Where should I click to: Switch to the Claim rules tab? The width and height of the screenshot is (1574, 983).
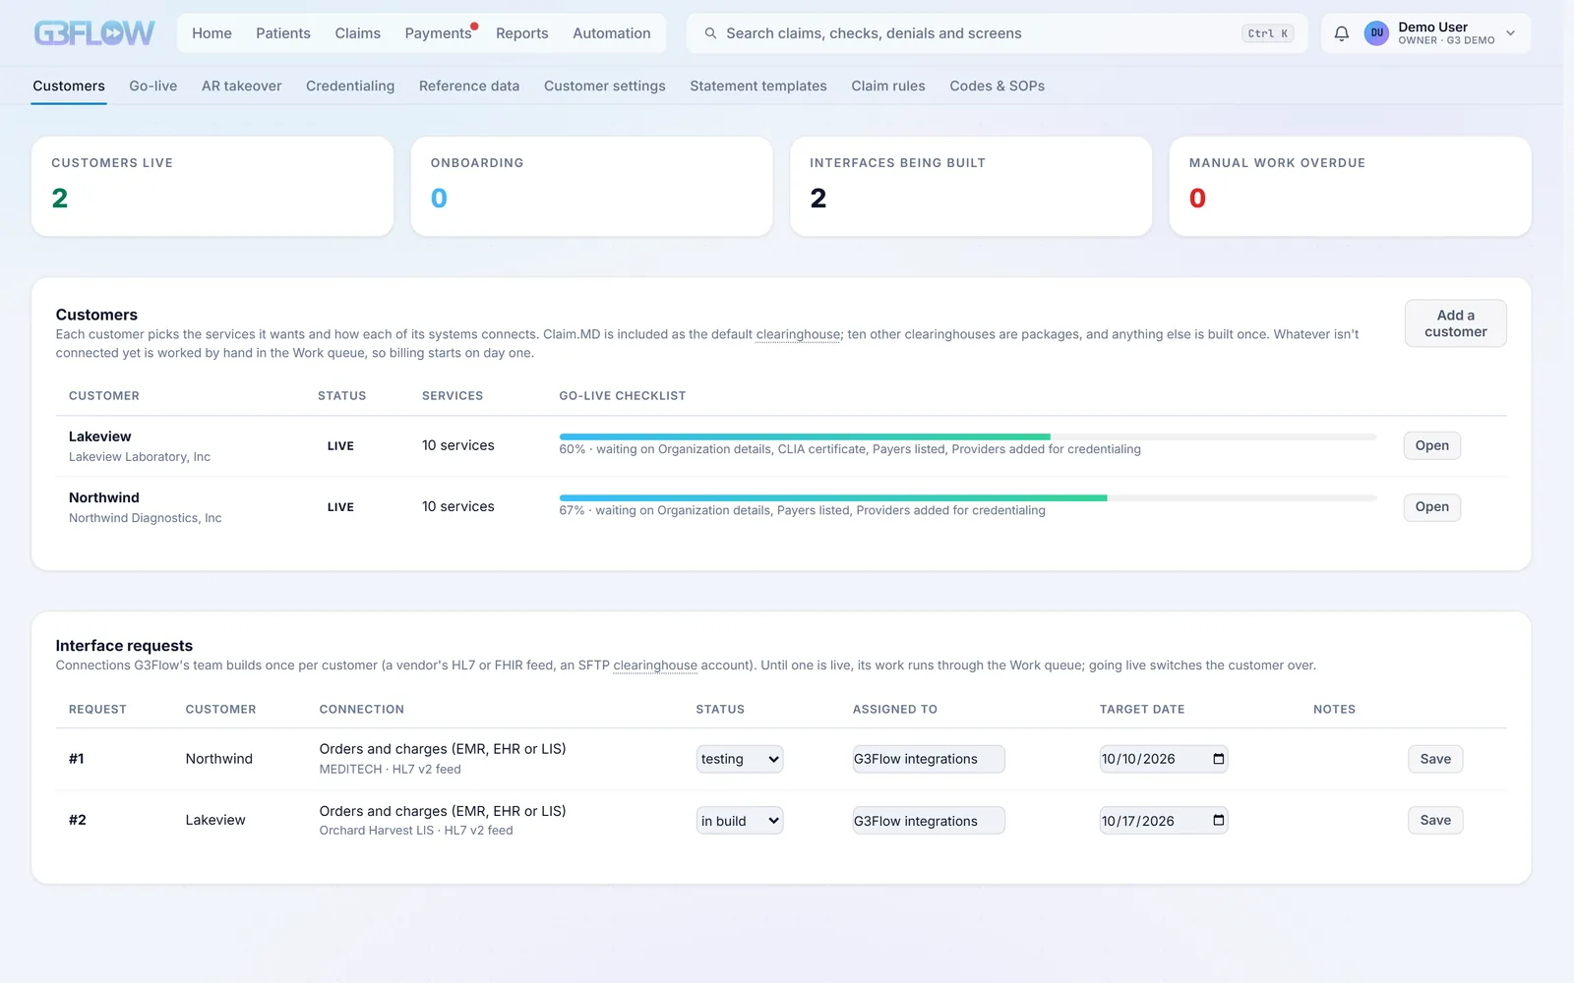coord(888,87)
